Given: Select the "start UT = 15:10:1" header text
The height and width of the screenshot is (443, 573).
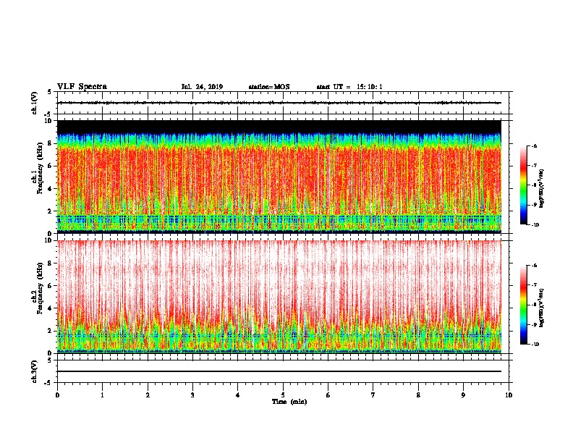Looking at the screenshot, I should [x=349, y=87].
